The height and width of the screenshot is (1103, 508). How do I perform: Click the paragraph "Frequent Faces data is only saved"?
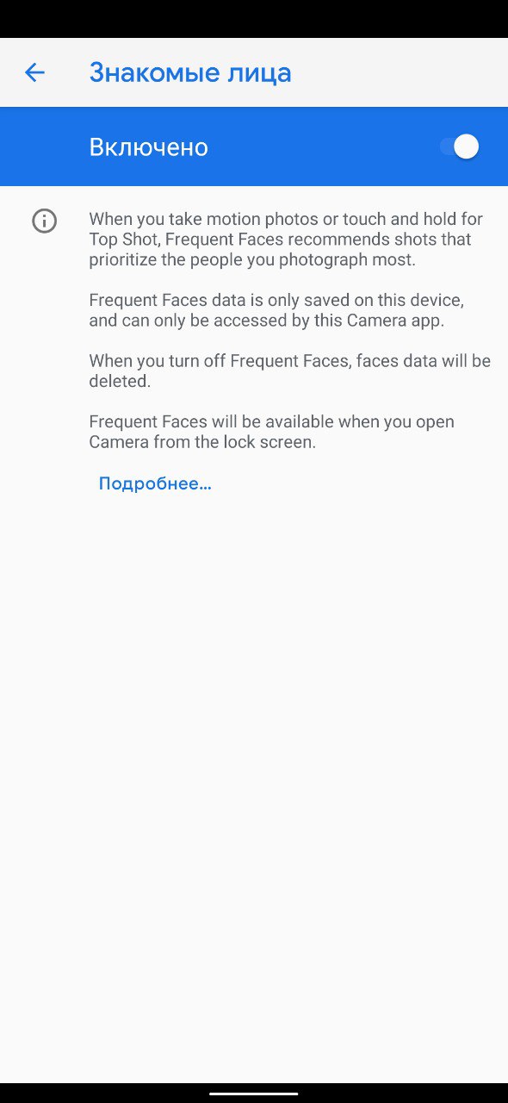pyautogui.click(x=276, y=310)
